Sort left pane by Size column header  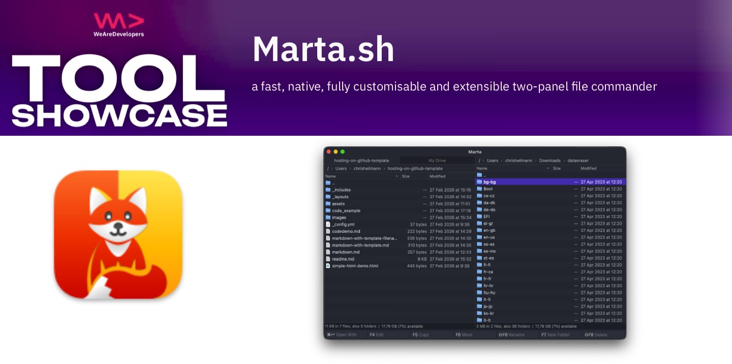(414, 176)
